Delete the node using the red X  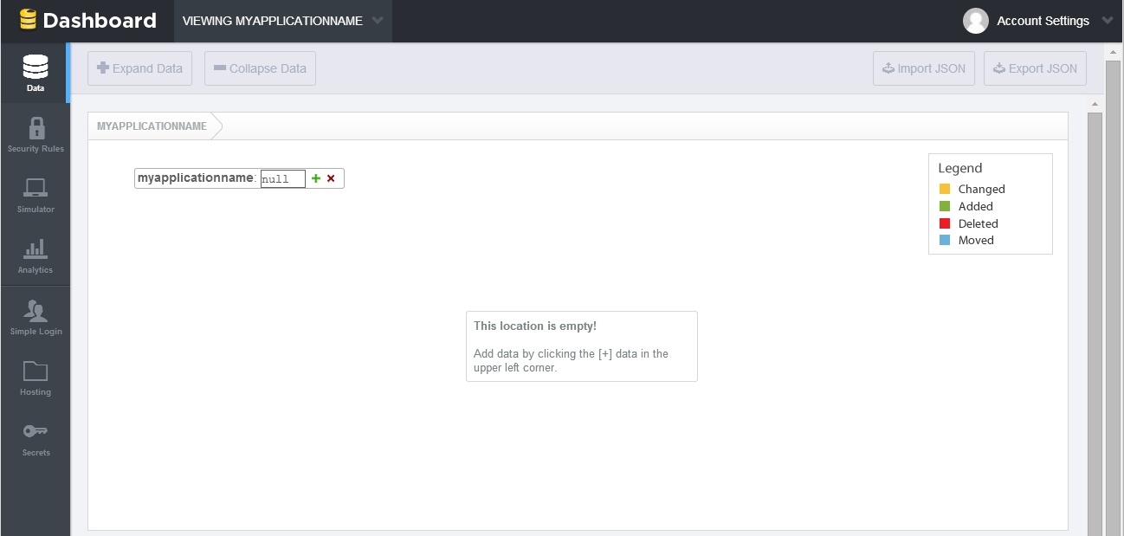point(330,178)
